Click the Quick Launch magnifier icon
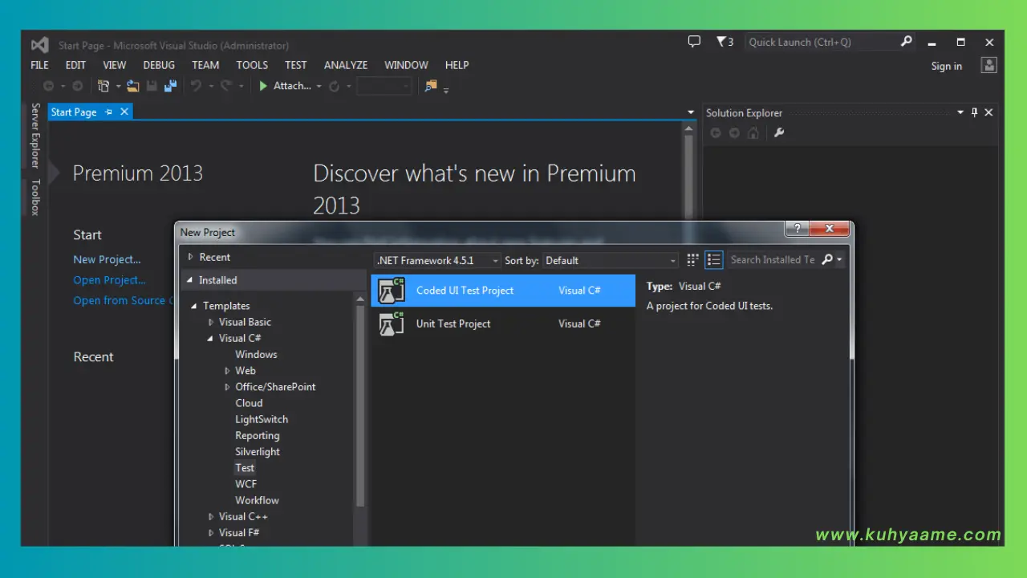The image size is (1027, 578). [906, 42]
